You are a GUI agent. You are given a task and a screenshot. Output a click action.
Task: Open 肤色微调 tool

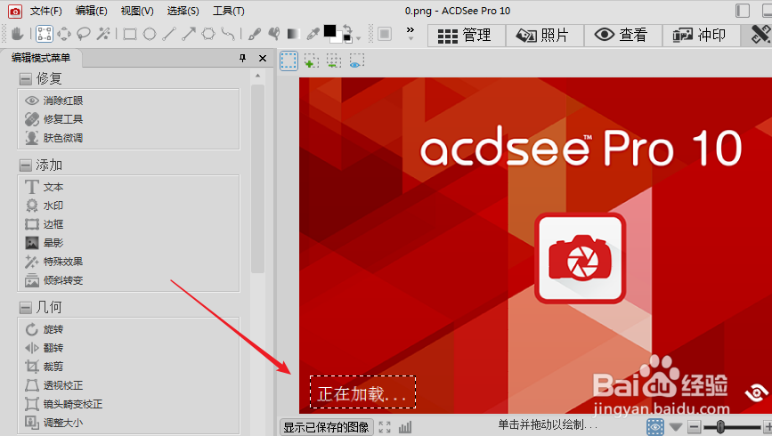[x=53, y=138]
